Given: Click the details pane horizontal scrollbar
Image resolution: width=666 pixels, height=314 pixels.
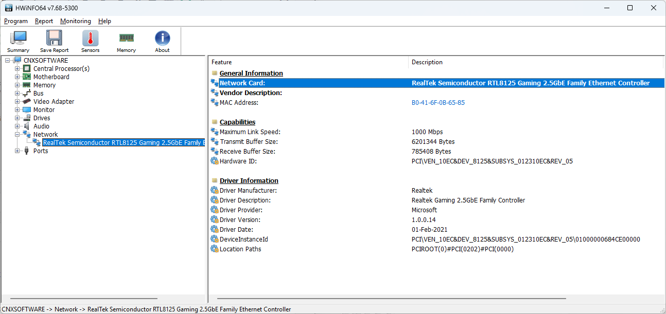Looking at the screenshot, I should pos(392,299).
